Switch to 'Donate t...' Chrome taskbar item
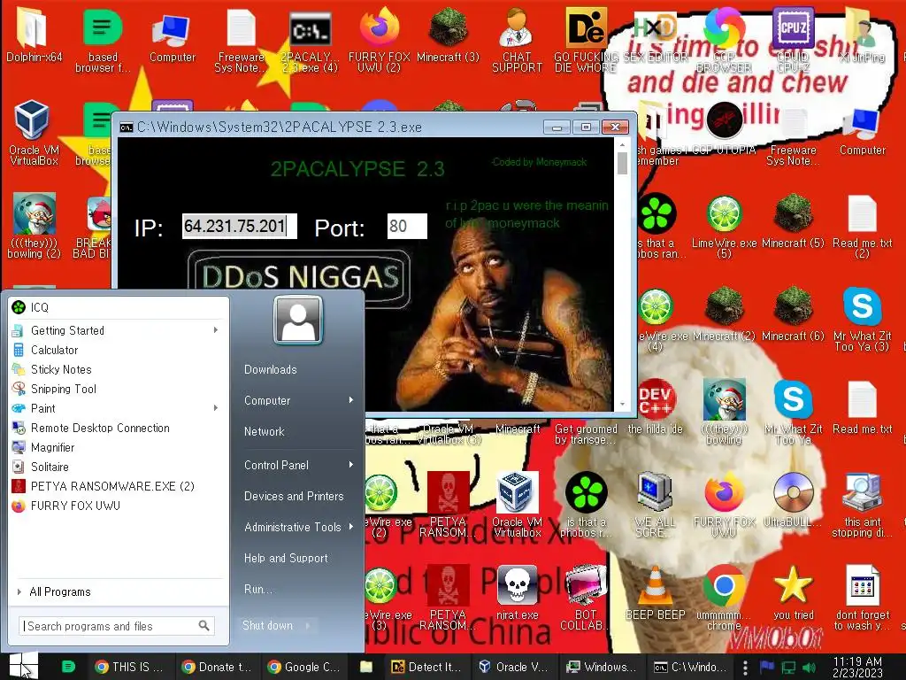Screen dimensions: 906x680 click(x=216, y=667)
